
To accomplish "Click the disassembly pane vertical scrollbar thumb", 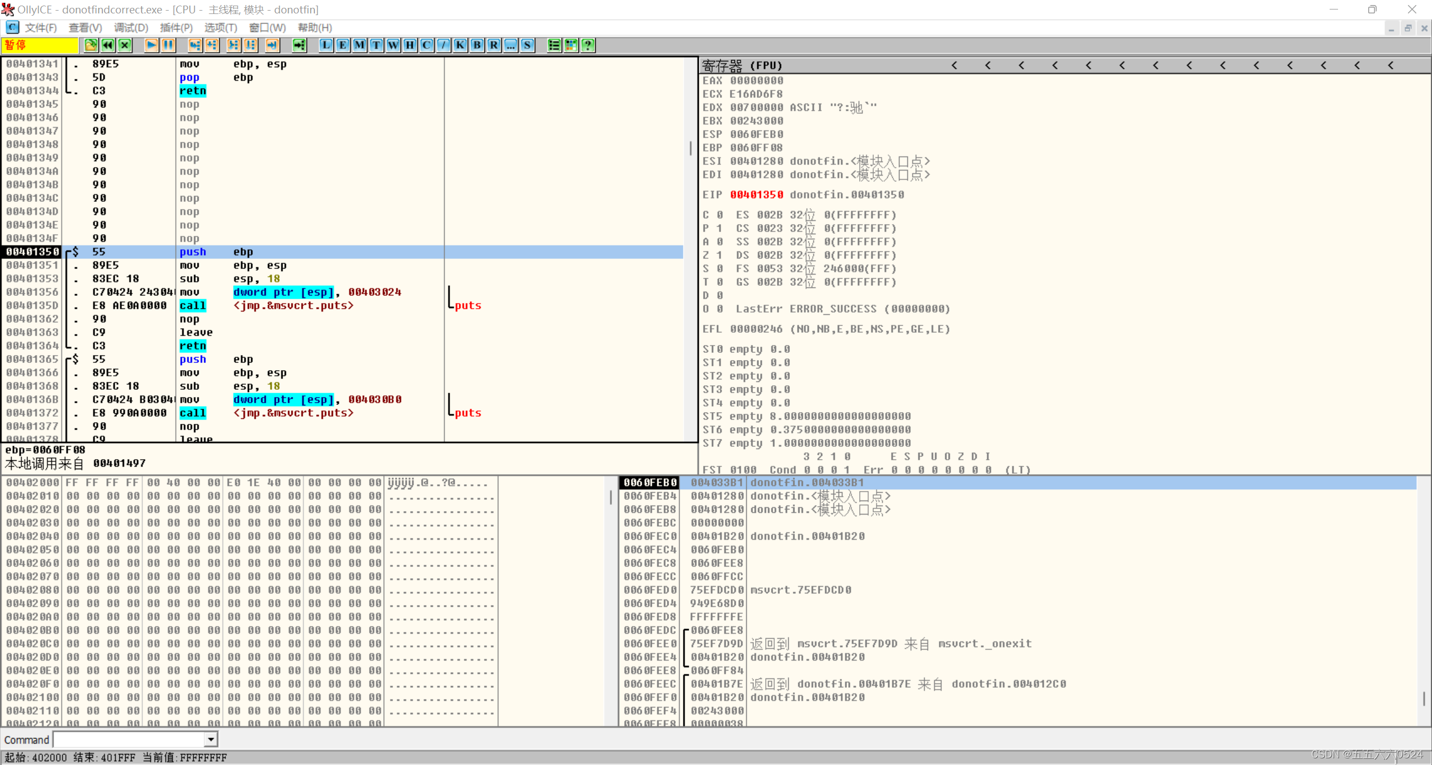I will pos(690,148).
